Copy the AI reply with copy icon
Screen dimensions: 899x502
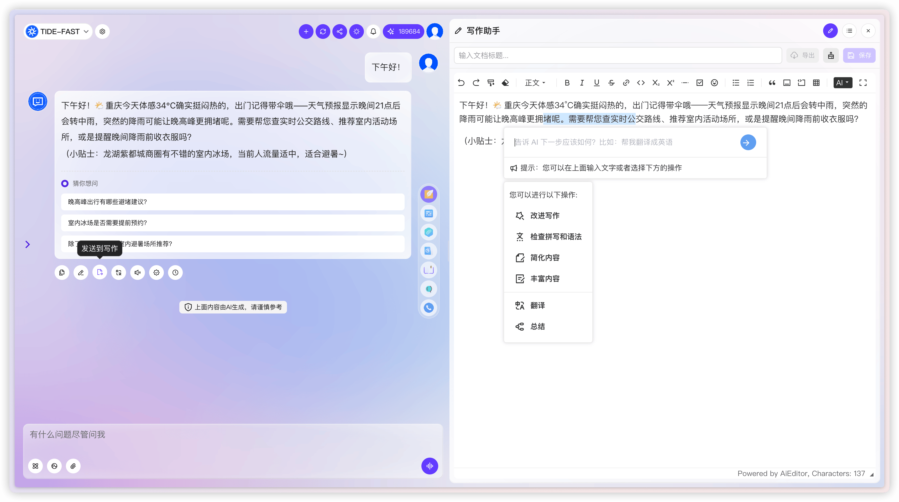coord(62,272)
